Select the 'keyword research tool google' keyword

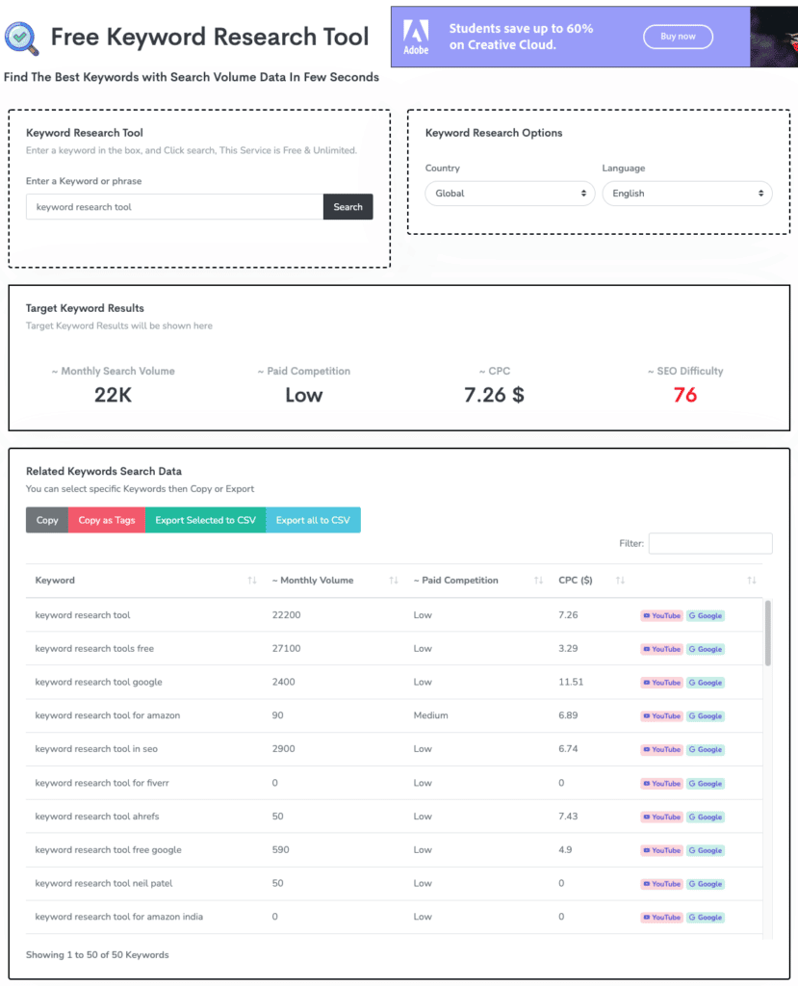click(99, 682)
